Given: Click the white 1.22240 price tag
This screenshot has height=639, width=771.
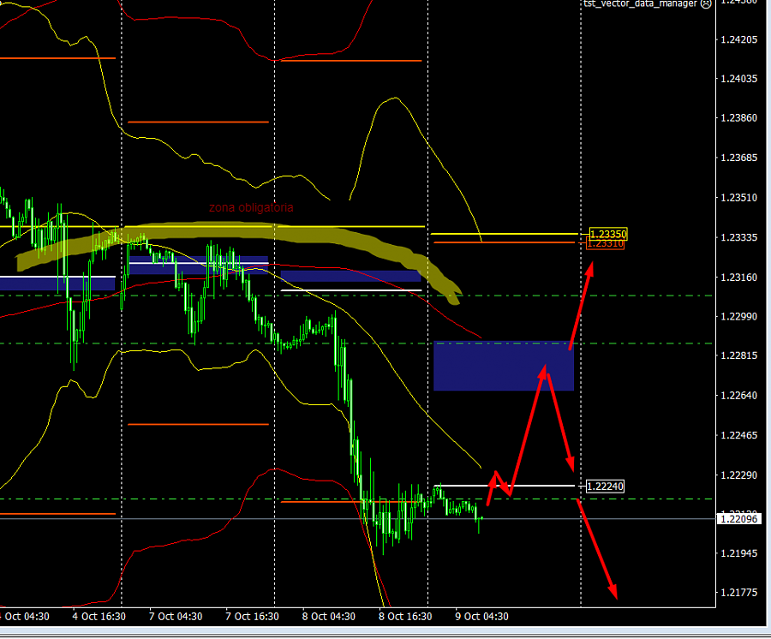Looking at the screenshot, I should click(606, 487).
